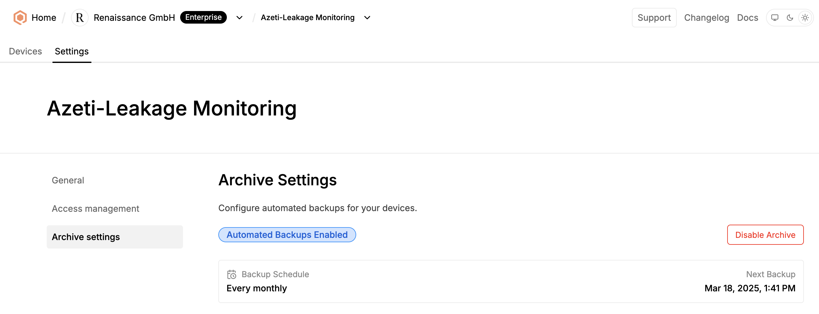Open General settings in sidebar
Viewport: 819px width, 314px height.
click(x=68, y=180)
